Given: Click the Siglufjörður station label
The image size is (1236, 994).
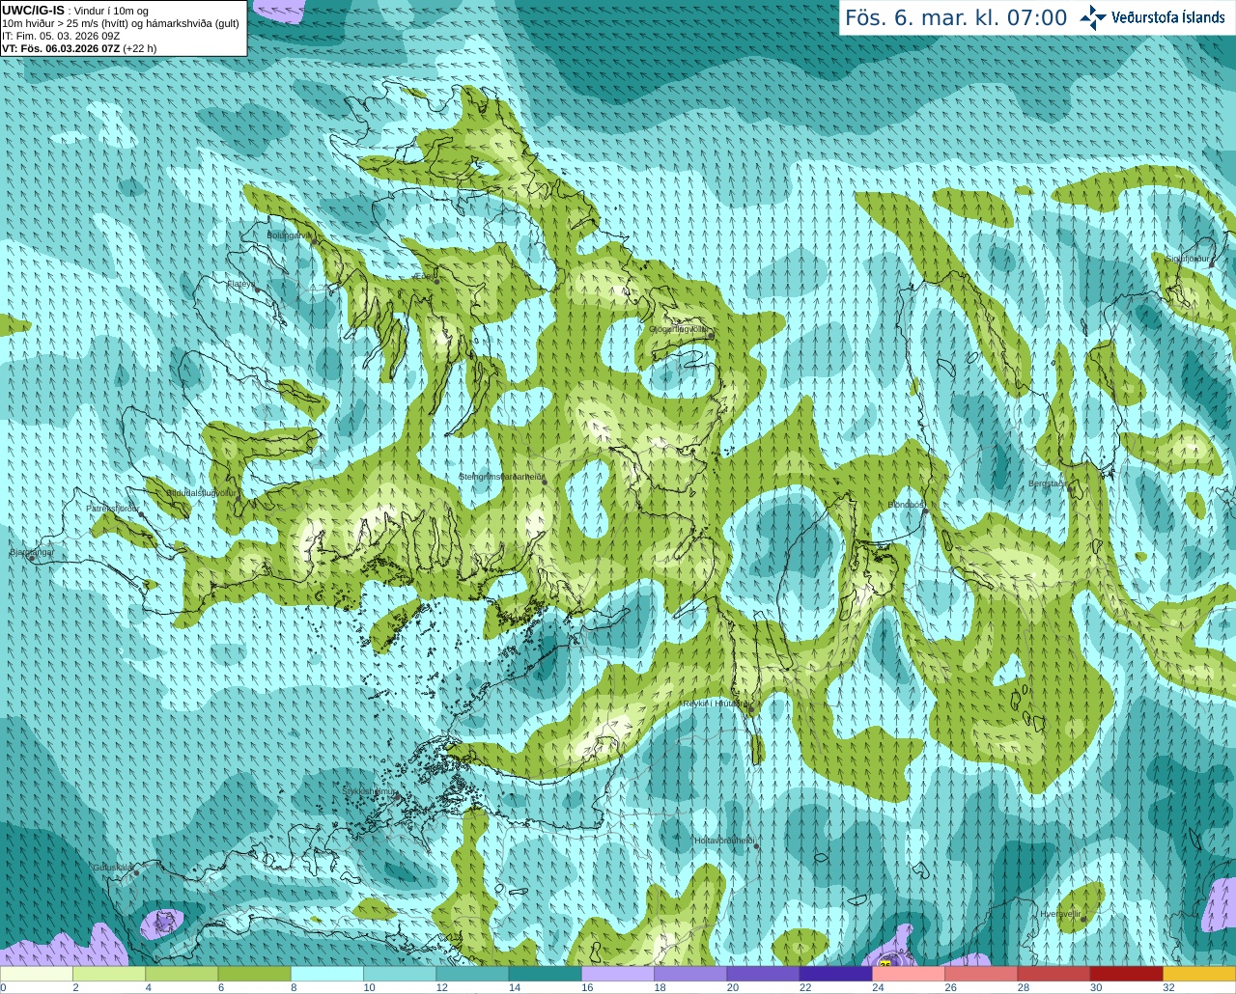Looking at the screenshot, I should click(x=1188, y=260).
